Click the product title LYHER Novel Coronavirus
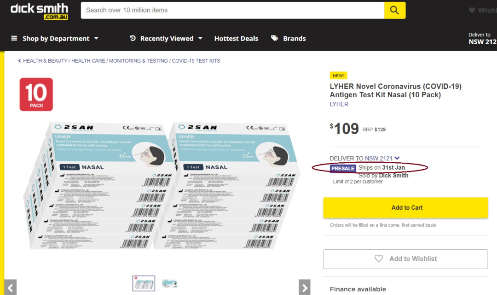497x295 pixels. pyautogui.click(x=395, y=90)
